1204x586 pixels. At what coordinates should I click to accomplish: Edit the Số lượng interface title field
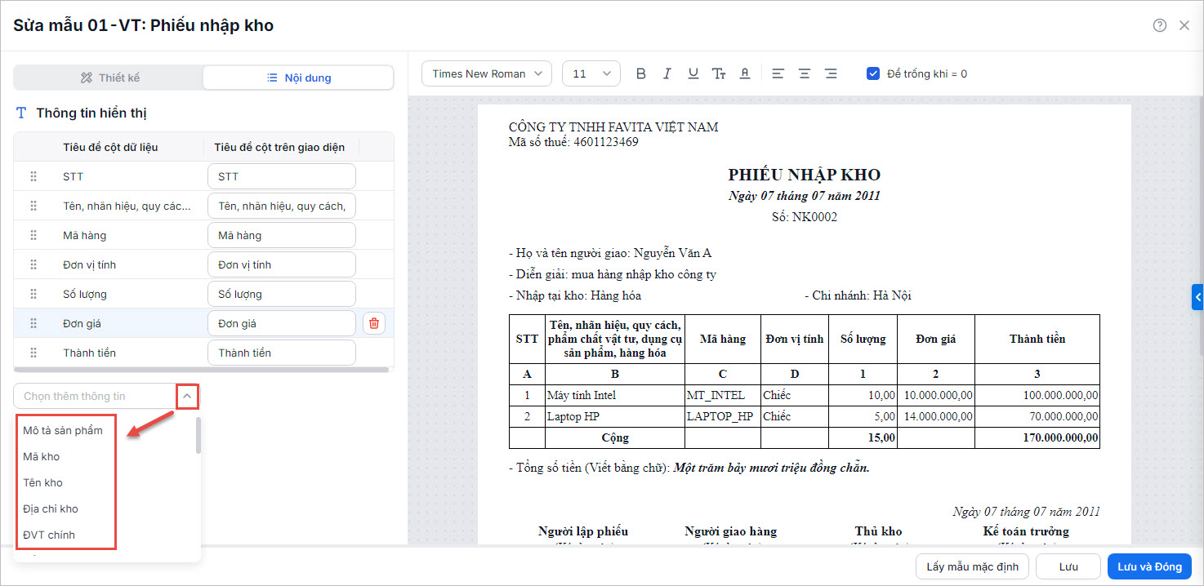(282, 294)
